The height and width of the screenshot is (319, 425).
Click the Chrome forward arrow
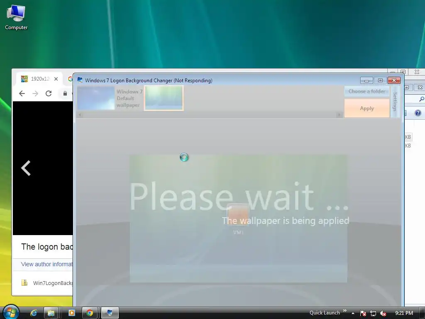click(35, 93)
